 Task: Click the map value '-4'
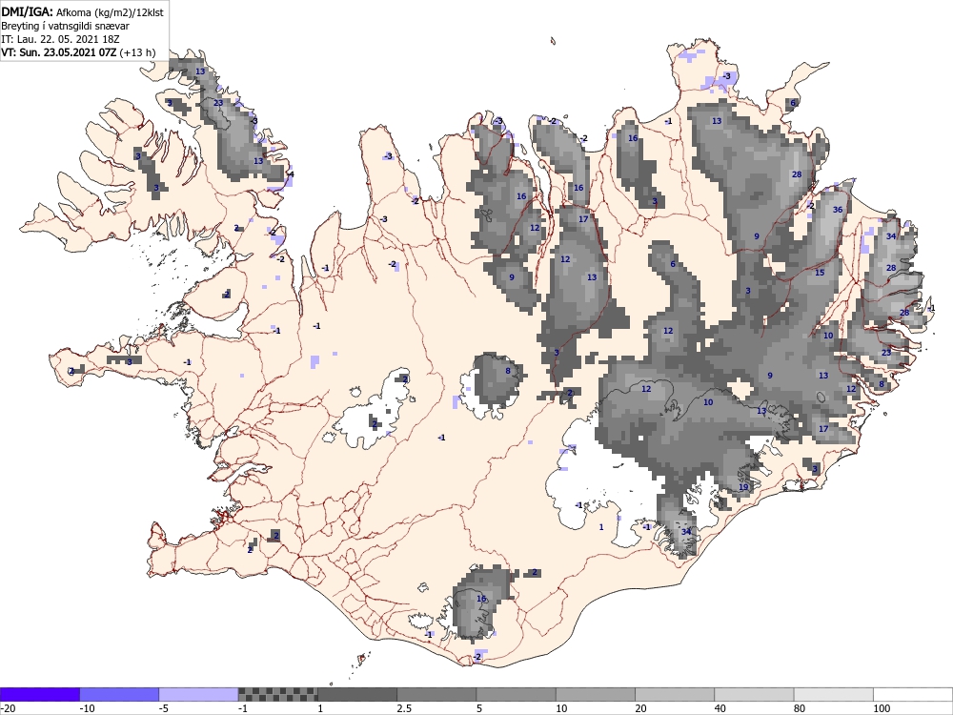pyautogui.click(x=291, y=174)
